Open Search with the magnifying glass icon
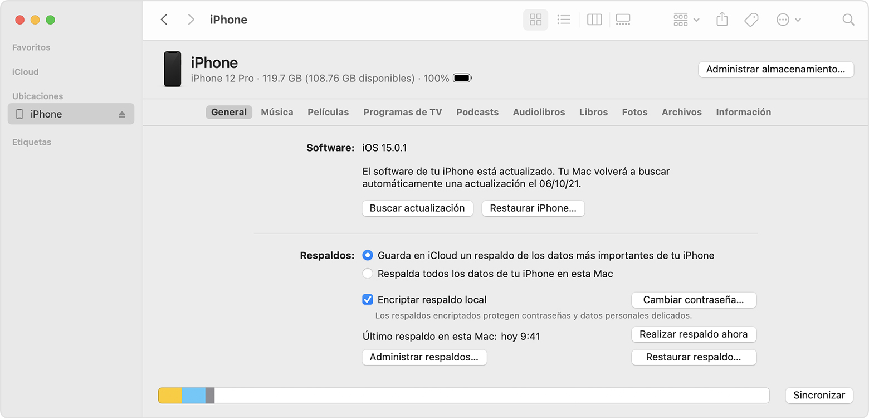This screenshot has height=419, width=869. pos(848,19)
